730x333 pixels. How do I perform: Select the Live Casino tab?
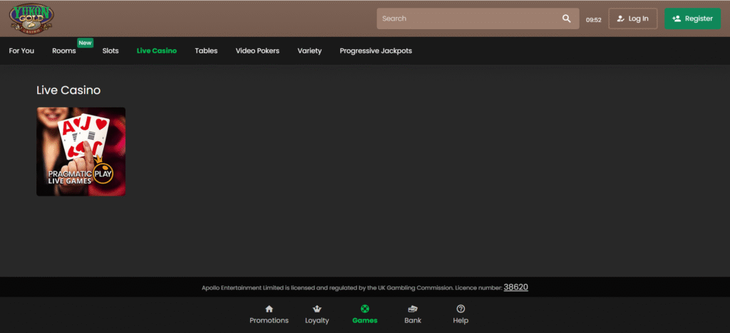point(157,51)
